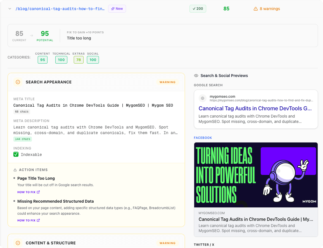This screenshot has height=248, width=323.
Task: Click the sparkle icon in the New badge
Action: point(113,9)
